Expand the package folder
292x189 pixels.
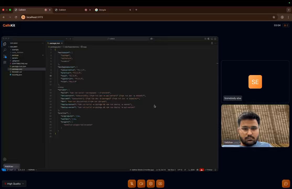(x=15, y=55)
